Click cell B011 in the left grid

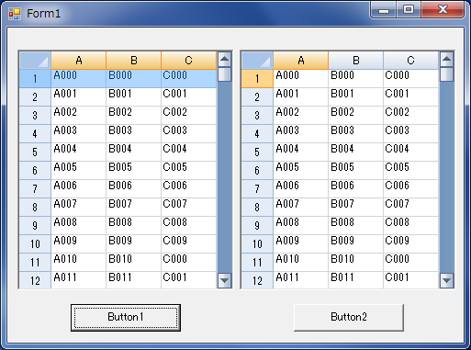click(133, 280)
